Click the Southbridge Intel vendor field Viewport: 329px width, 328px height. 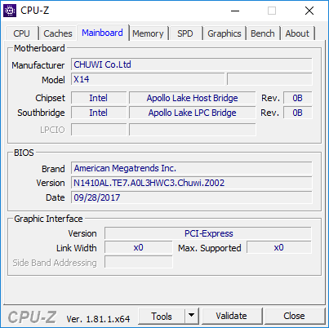point(99,113)
